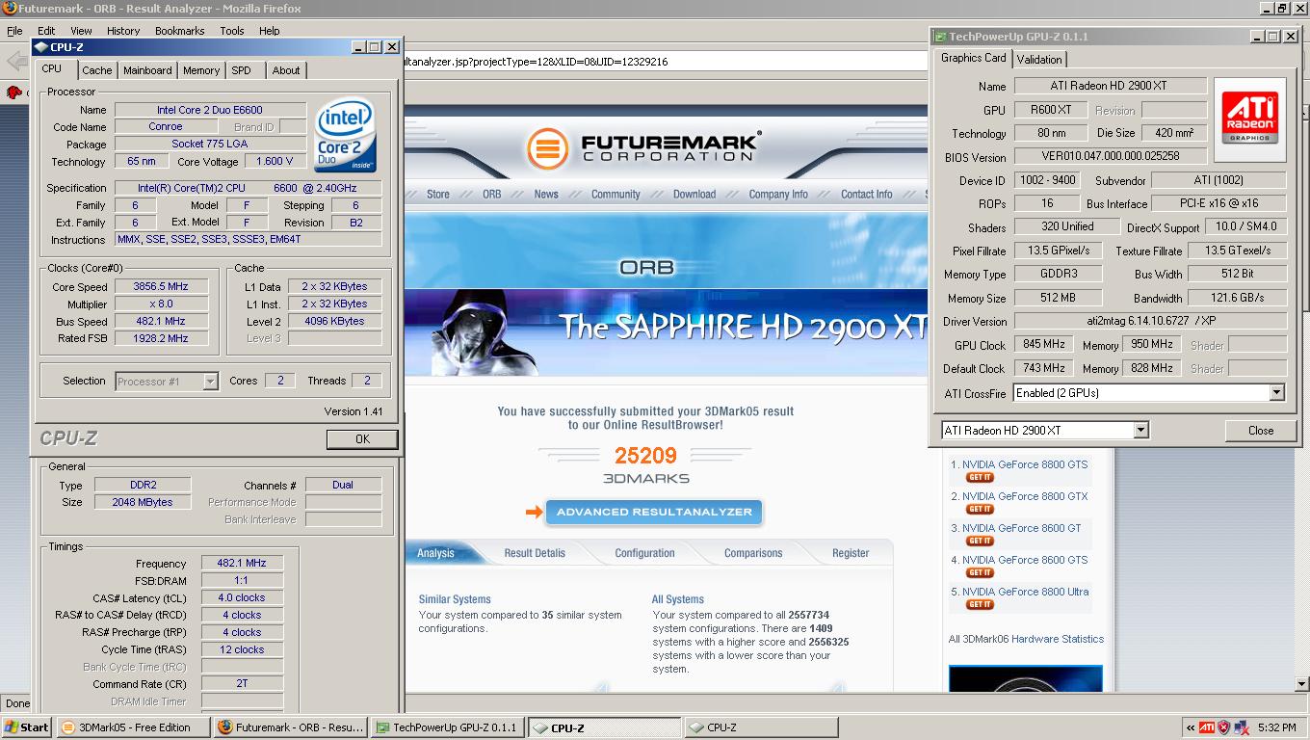Click the Intel Core 2 Duo logo

347,135
